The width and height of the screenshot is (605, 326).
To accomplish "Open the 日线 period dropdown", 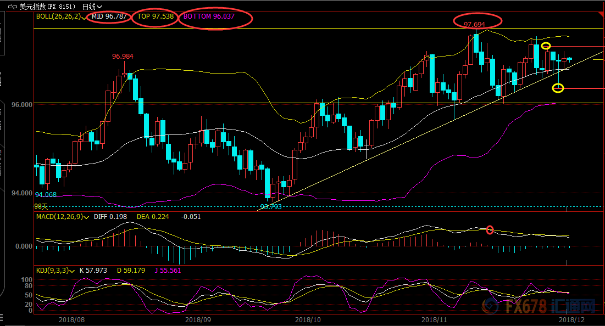I will coord(92,7).
